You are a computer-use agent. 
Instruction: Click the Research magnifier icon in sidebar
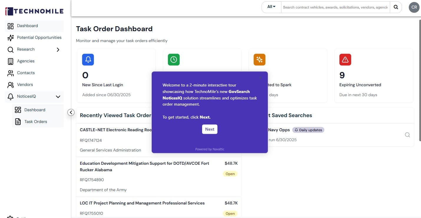[11, 49]
